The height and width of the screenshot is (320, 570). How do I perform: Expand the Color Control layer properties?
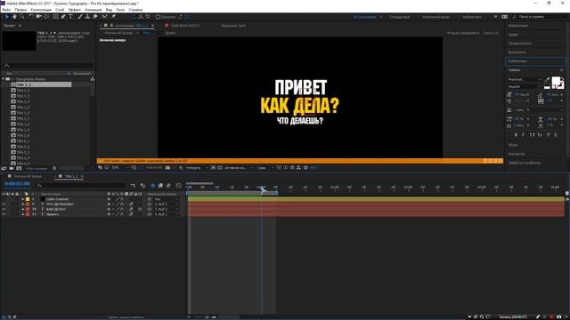click(x=23, y=199)
